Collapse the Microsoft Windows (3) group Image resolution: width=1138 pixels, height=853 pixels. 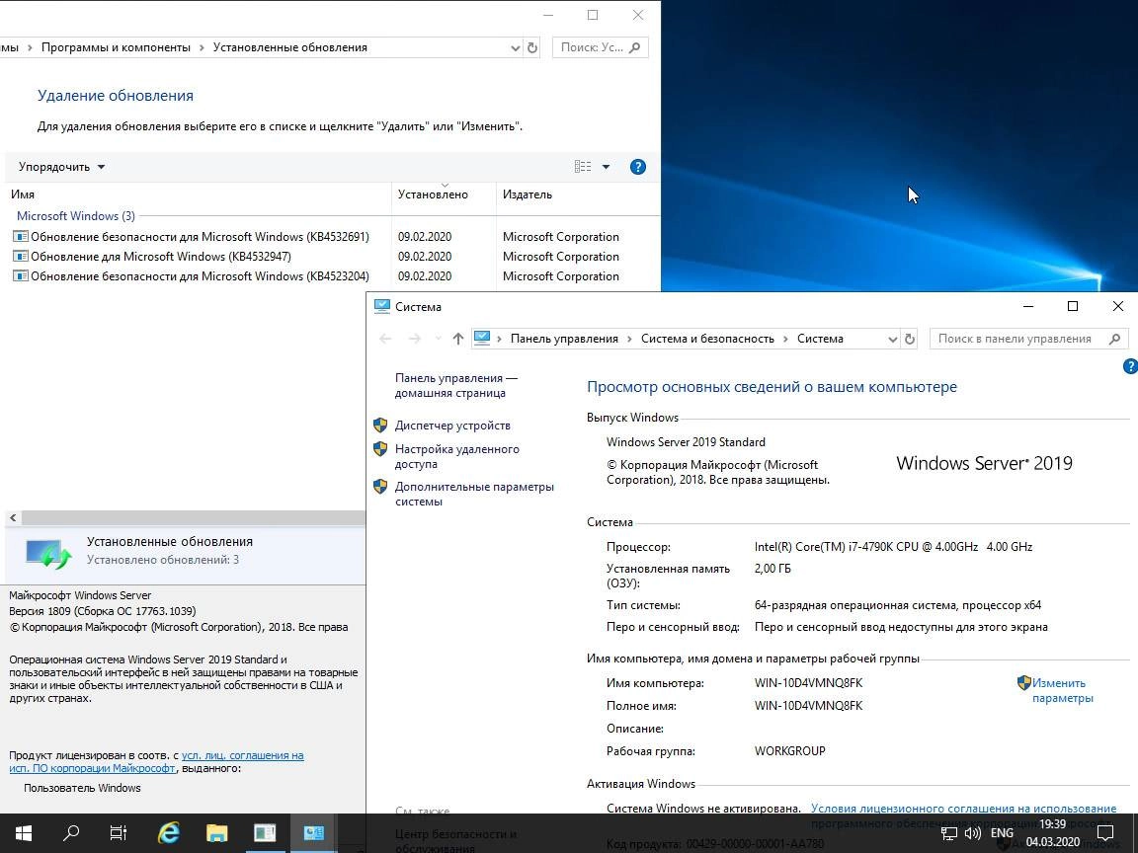tap(75, 216)
